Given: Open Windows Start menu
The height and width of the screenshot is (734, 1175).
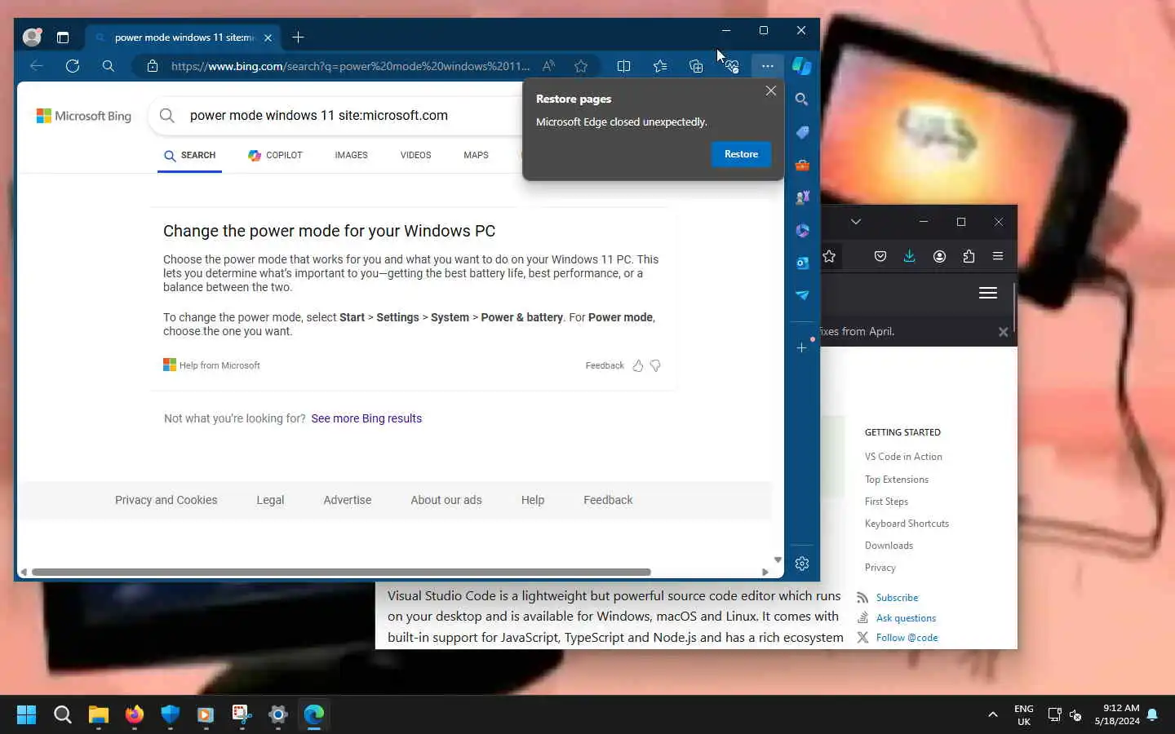Looking at the screenshot, I should (x=26, y=714).
